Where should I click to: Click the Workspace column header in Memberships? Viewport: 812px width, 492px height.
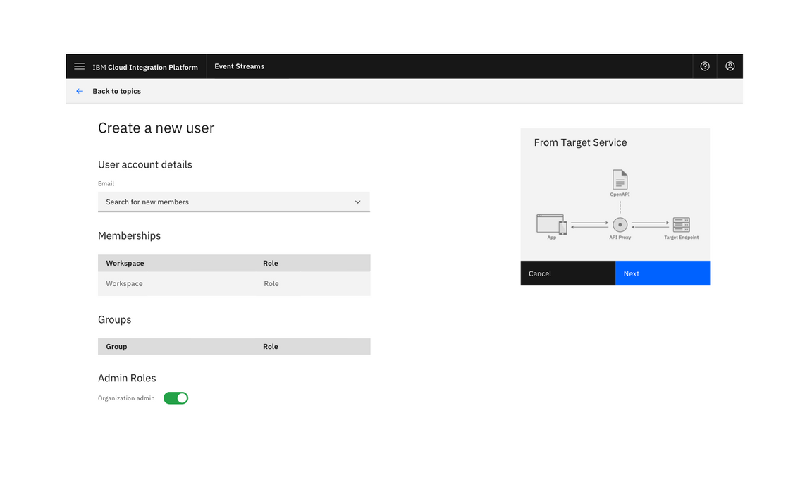tap(125, 263)
